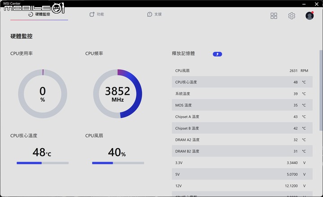
Task: Open the 硬體監控 hardware monitoring tab
Action: tap(39, 14)
